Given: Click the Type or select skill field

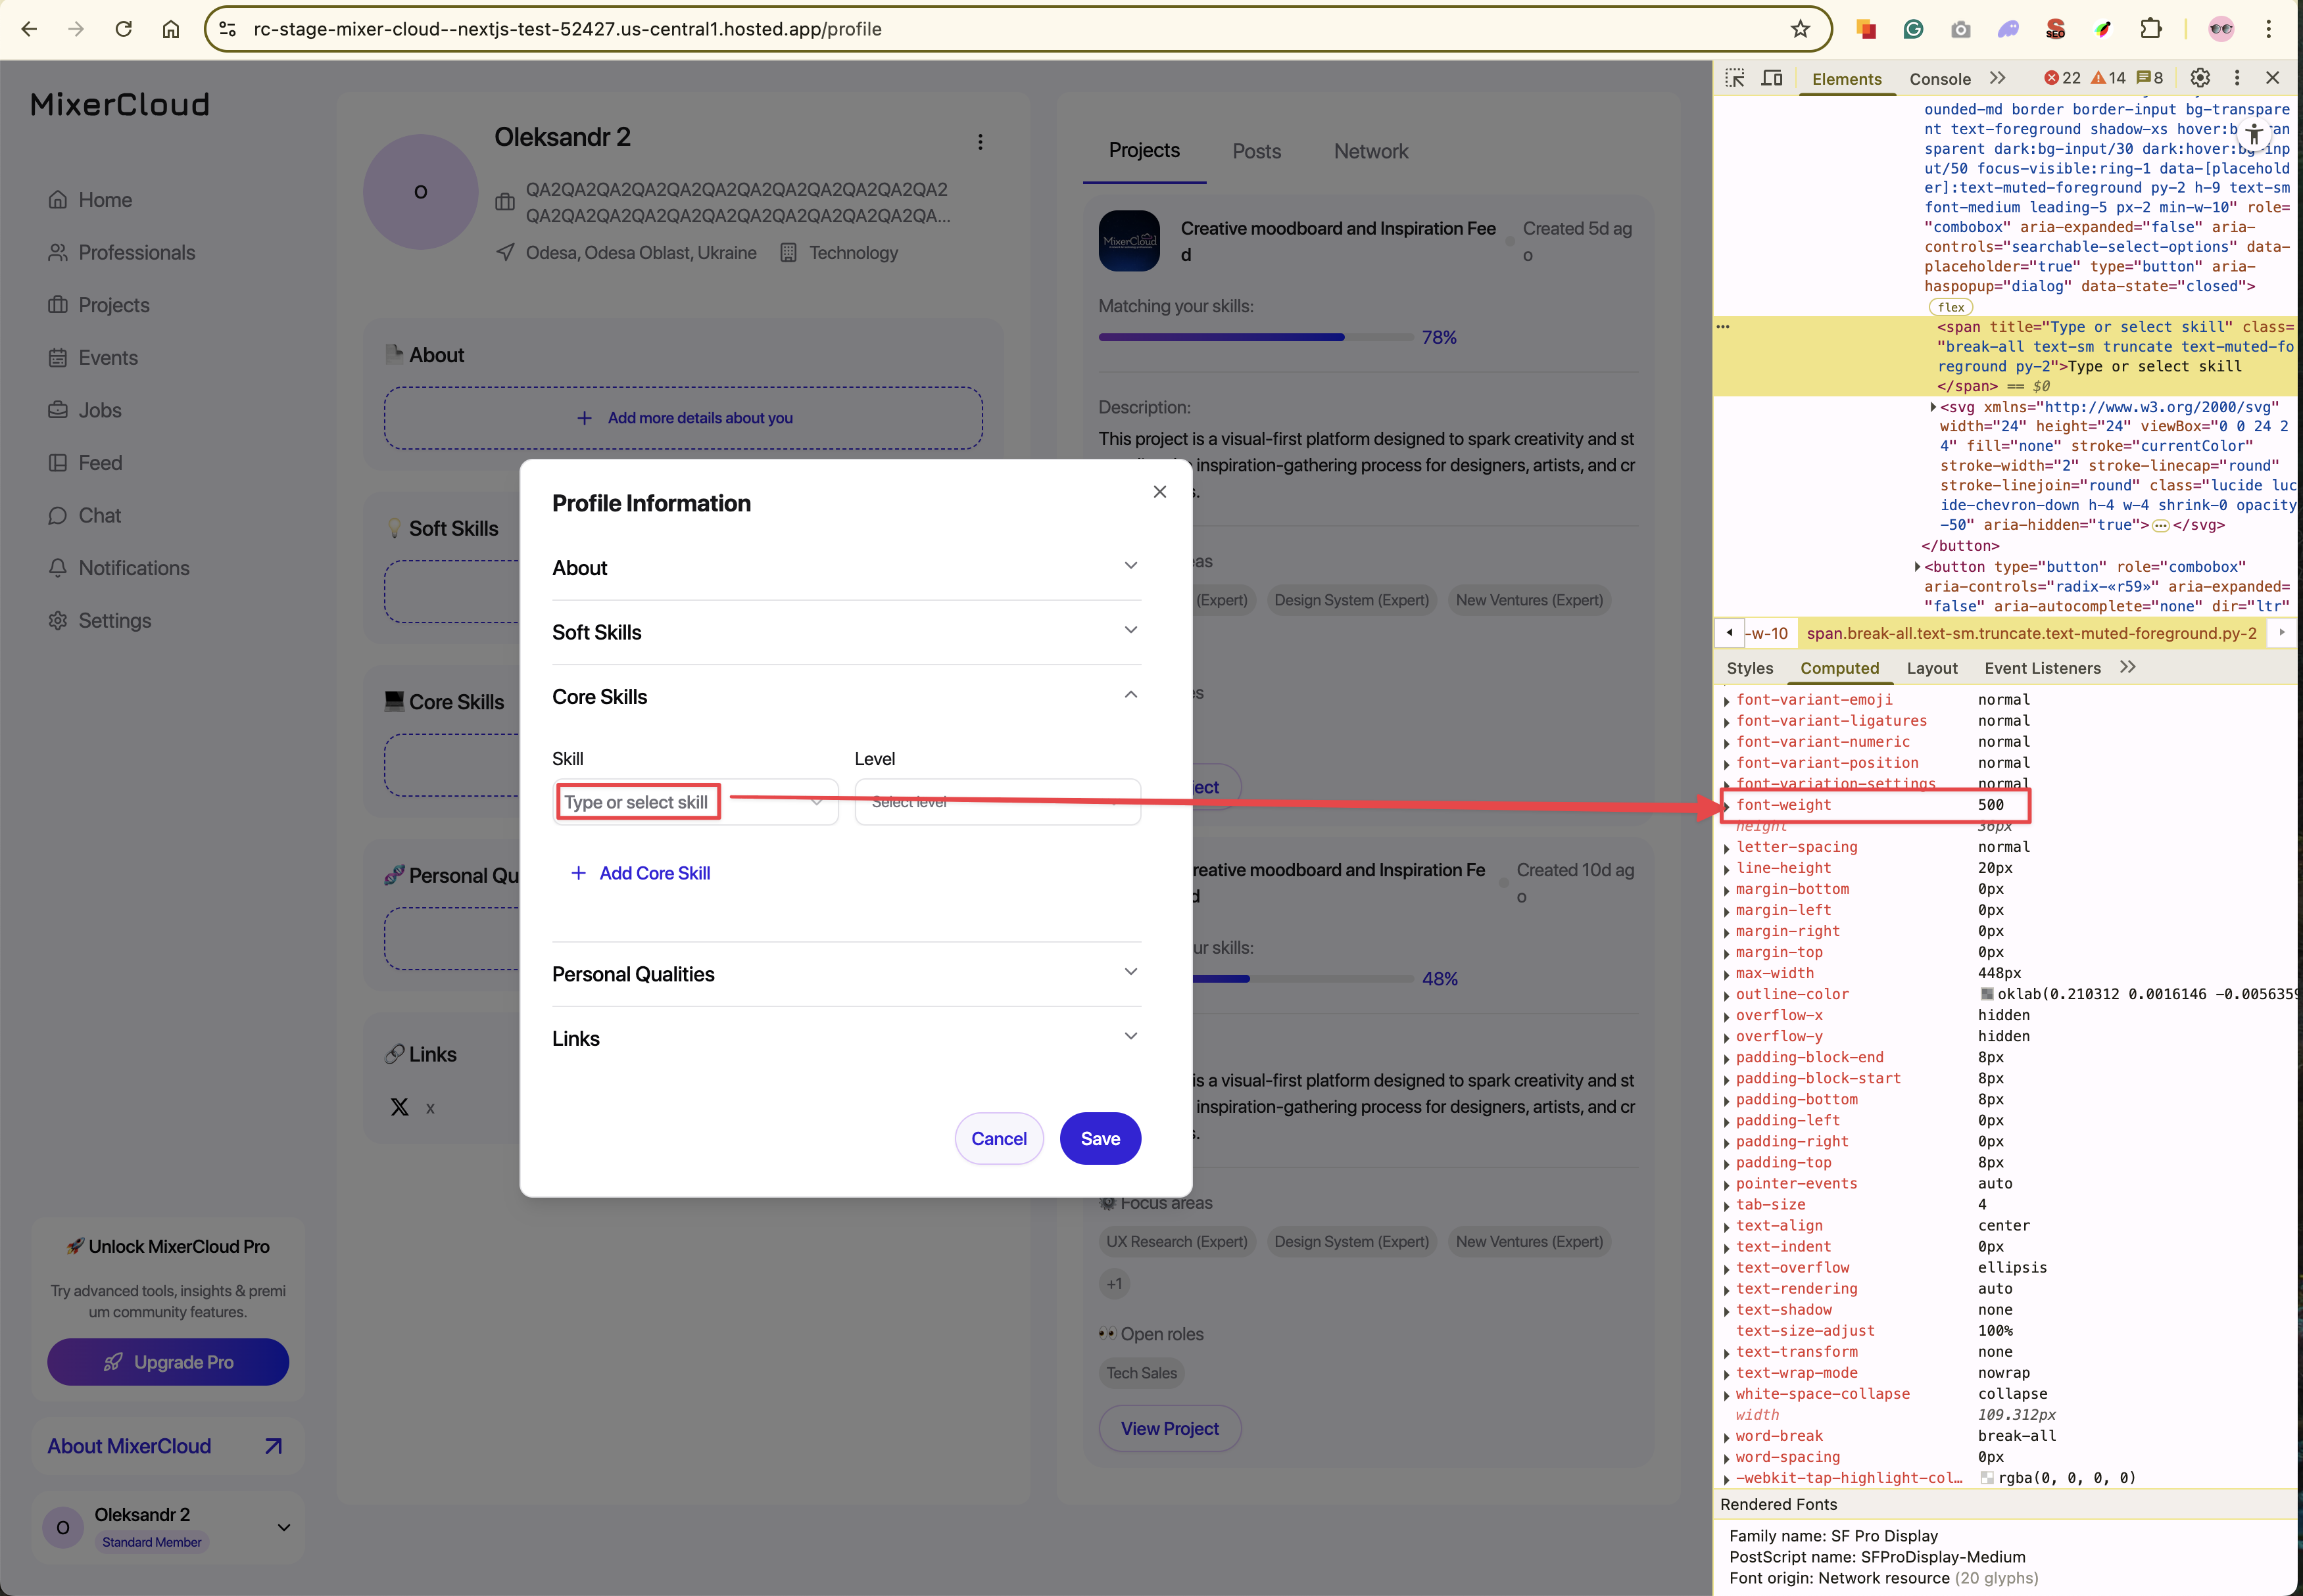Looking at the screenshot, I should pyautogui.click(x=694, y=802).
